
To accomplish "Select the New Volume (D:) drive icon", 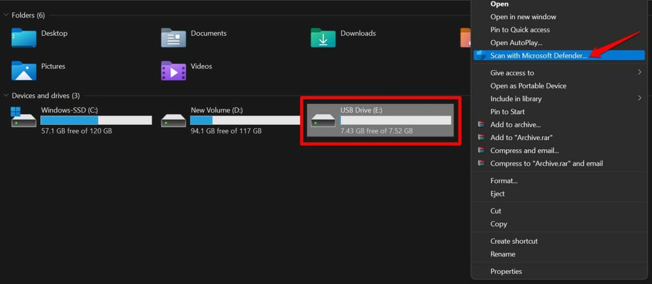I will (174, 120).
